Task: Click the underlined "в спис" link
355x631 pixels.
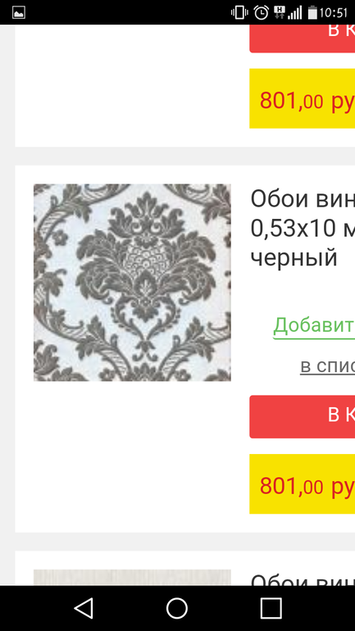Action: pos(328,365)
